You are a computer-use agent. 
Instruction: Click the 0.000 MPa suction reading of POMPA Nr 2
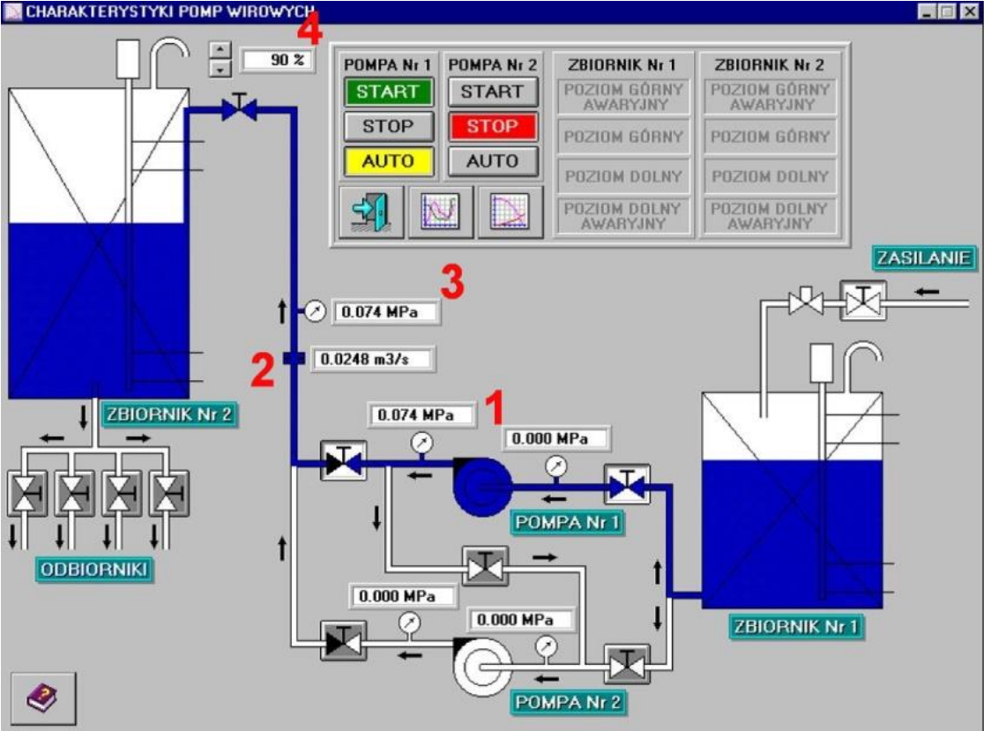point(521,619)
